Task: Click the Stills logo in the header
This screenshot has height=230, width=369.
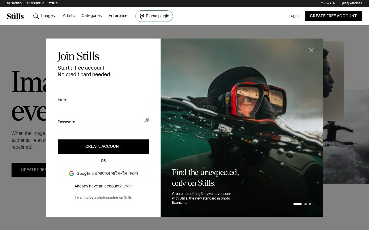Action: point(15,16)
